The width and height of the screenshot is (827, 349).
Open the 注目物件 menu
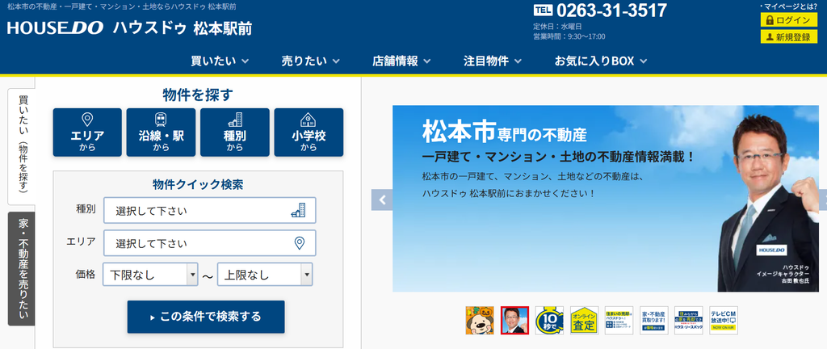coord(493,61)
